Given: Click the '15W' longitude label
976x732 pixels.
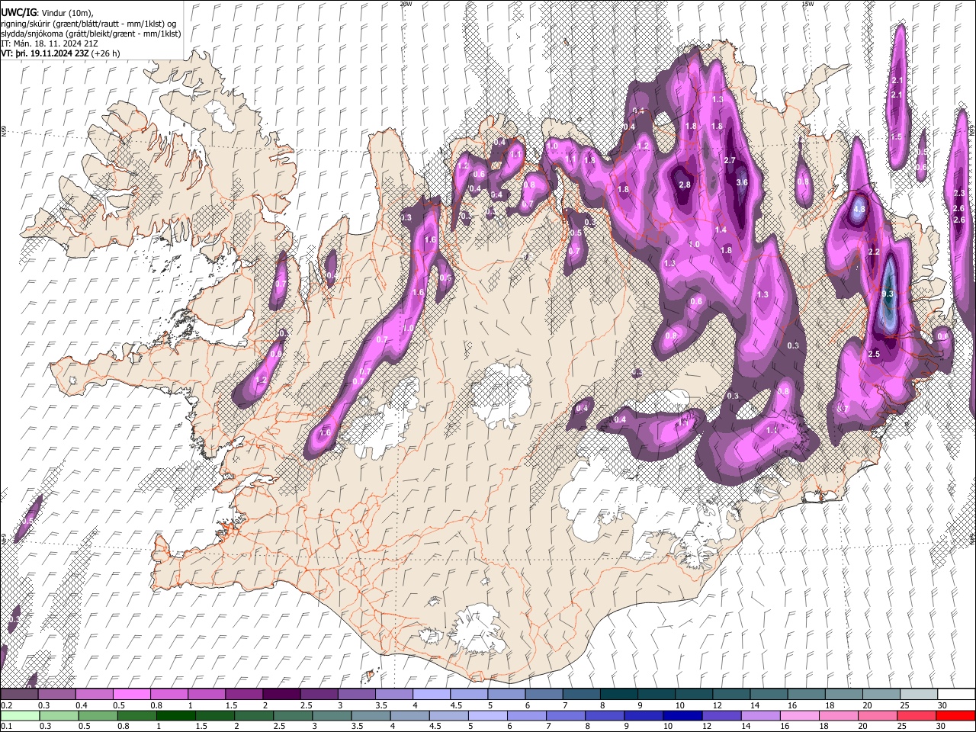Looking at the screenshot, I should click(807, 4).
